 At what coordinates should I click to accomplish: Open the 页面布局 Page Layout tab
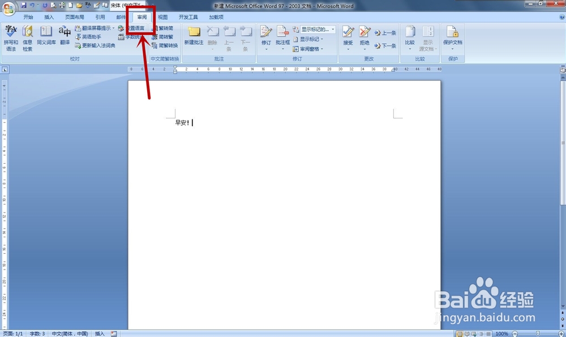tap(74, 17)
